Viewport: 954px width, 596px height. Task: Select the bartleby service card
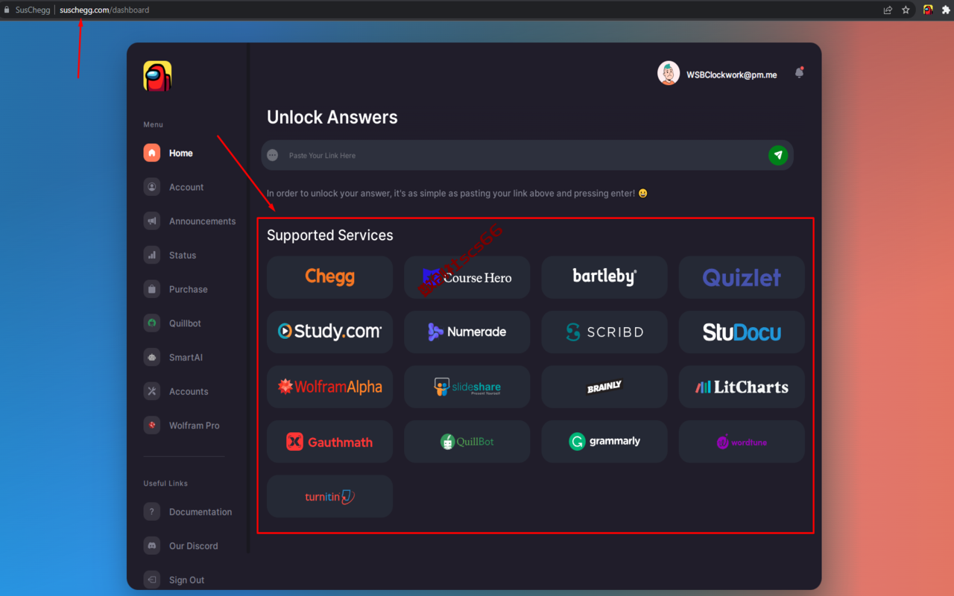coord(604,277)
